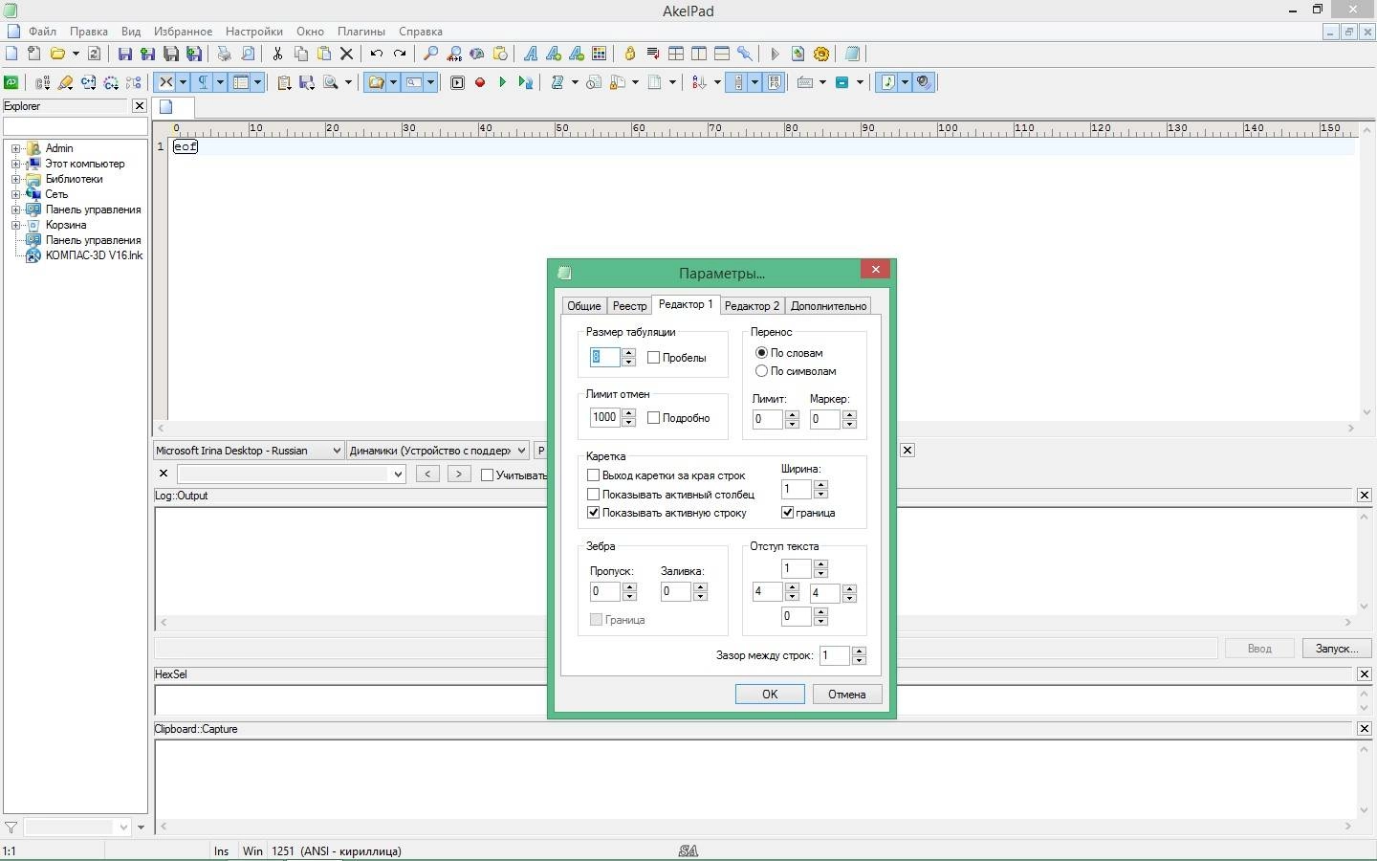Image resolution: width=1377 pixels, height=861 pixels.
Task: Open the Плагины menu
Action: [361, 32]
